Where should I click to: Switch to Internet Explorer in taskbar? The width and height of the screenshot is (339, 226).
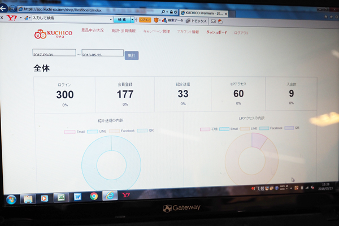click(x=110, y=195)
